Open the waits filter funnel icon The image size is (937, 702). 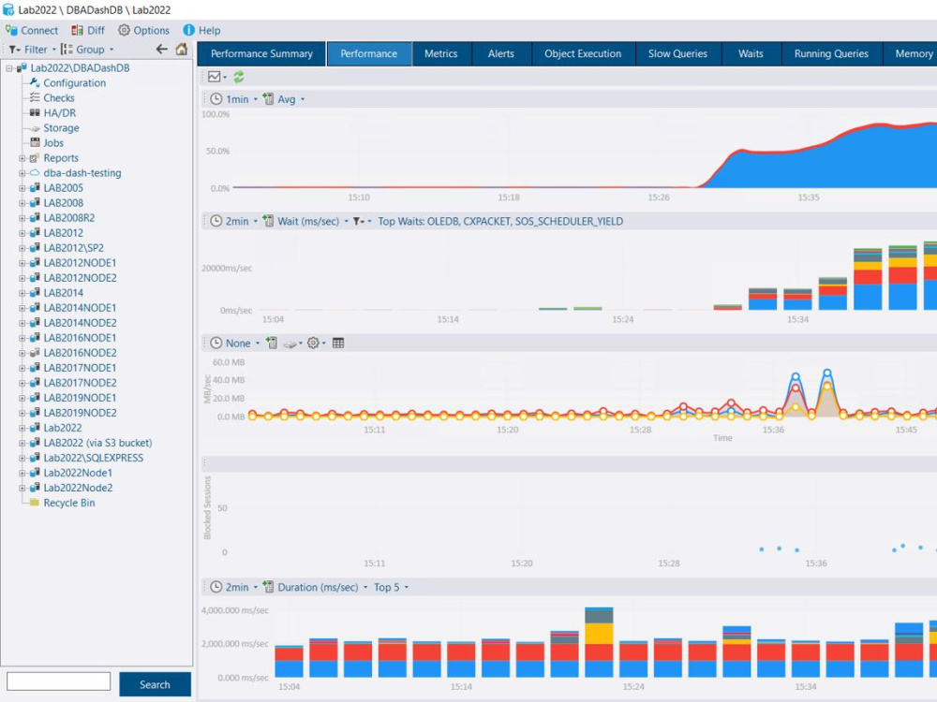pos(362,222)
